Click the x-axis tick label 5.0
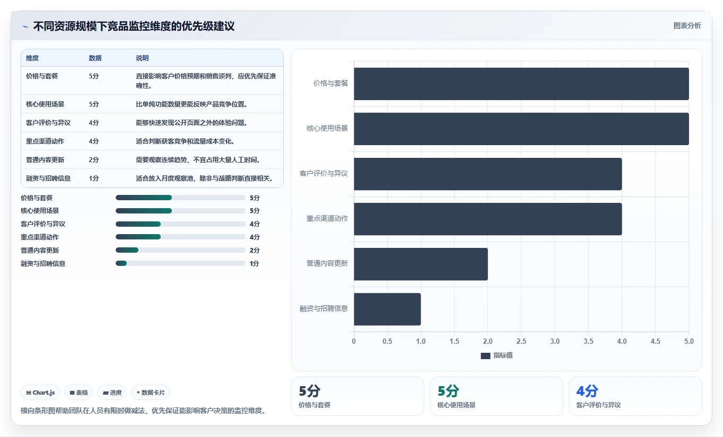Image resolution: width=723 pixels, height=437 pixels. [689, 341]
